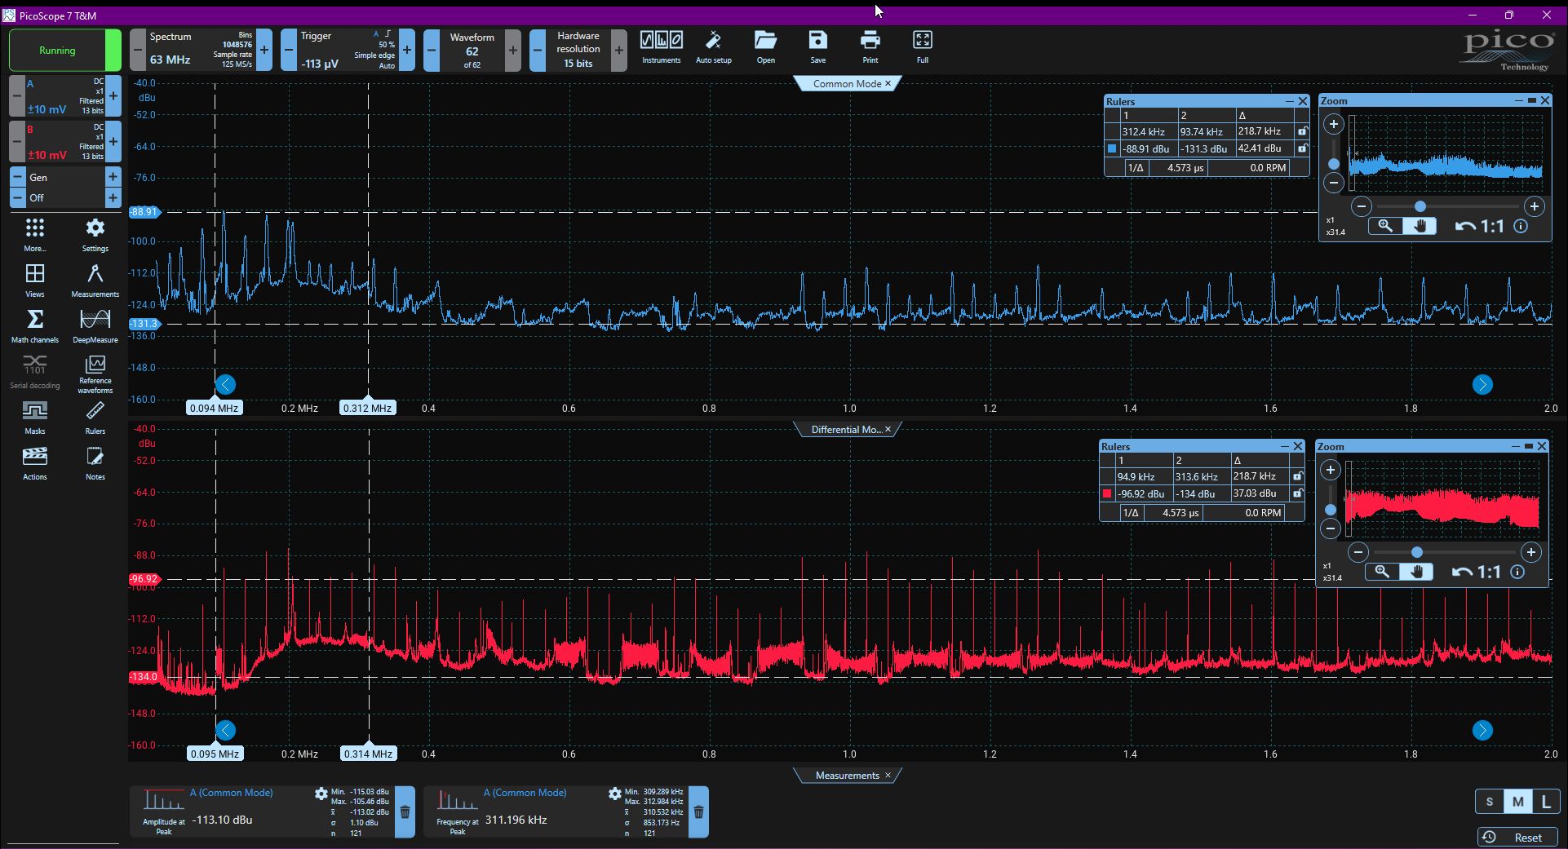This screenshot has height=849, width=1568.
Task: Open the Math channels tool
Action: pos(35,325)
